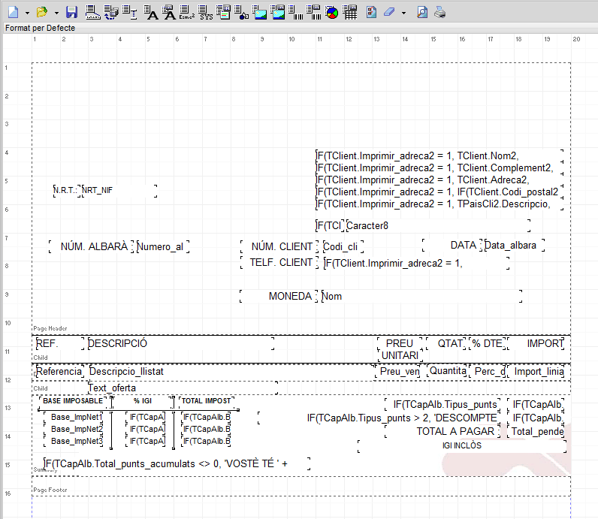Select the image insertion tool icon
The width and height of the screenshot is (598, 519).
click(x=260, y=12)
